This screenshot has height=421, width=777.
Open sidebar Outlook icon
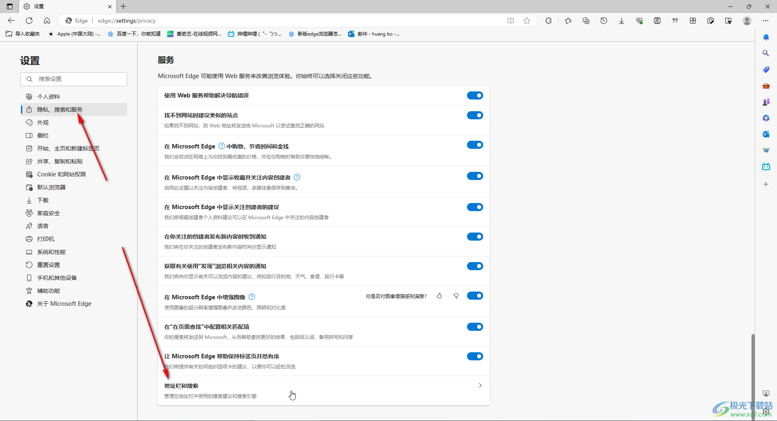point(766,134)
